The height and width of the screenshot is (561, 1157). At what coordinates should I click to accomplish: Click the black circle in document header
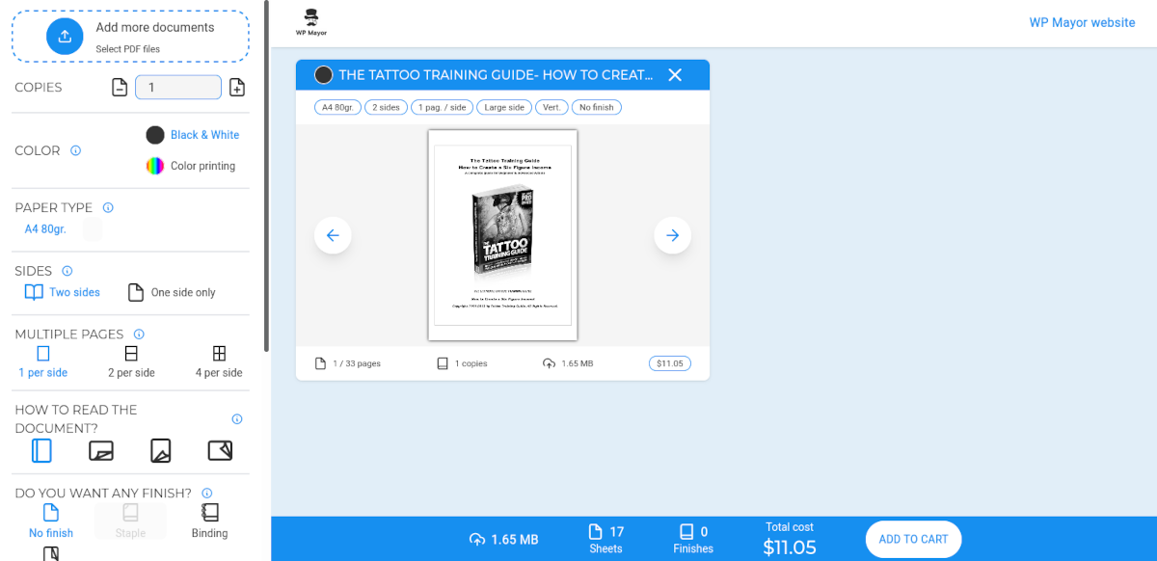[x=324, y=75]
